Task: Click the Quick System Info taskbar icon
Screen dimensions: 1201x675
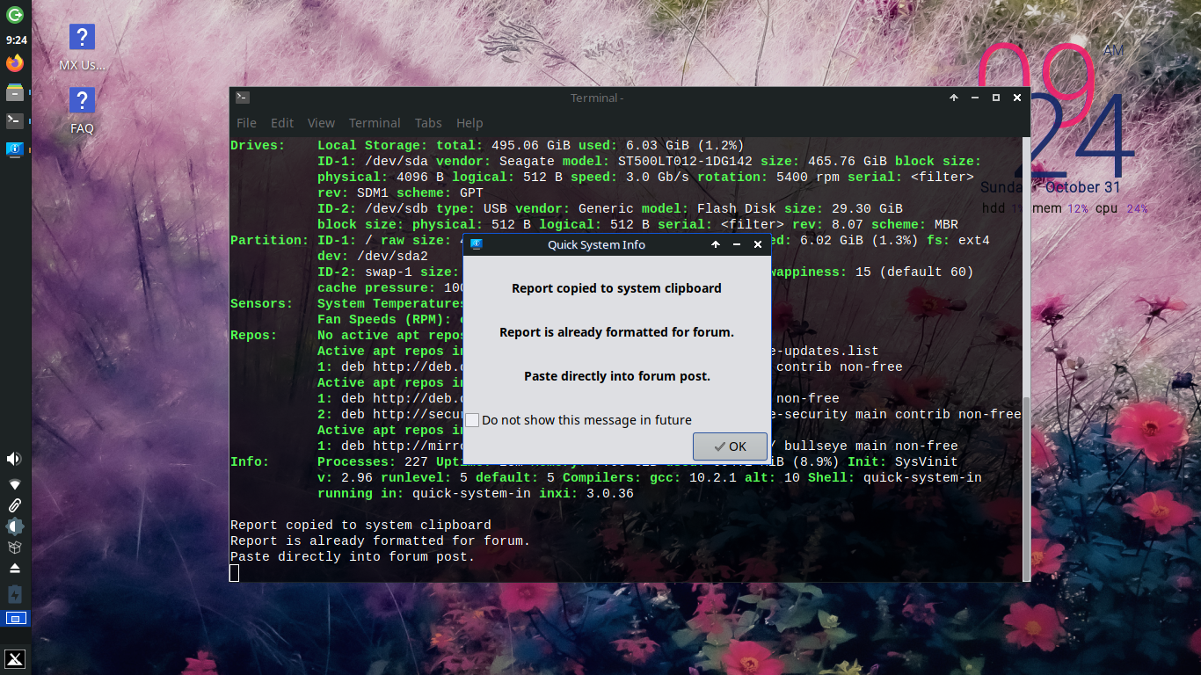Action: (15, 149)
